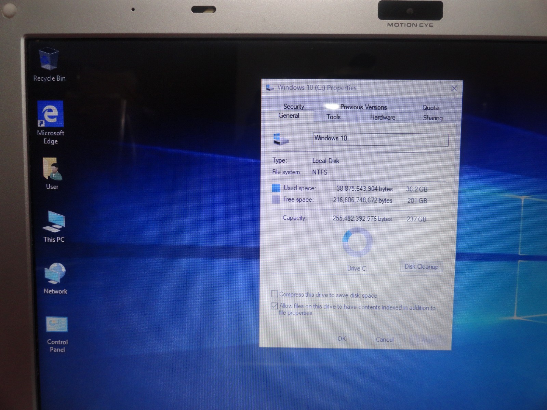This screenshot has height=410, width=547.
Task: Switch to the Previous Versions tab
Action: [x=363, y=107]
